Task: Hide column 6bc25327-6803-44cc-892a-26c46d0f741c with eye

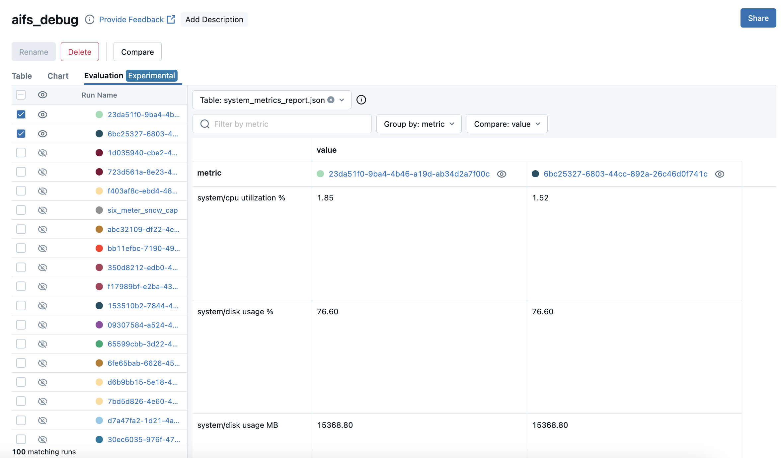Action: point(720,174)
